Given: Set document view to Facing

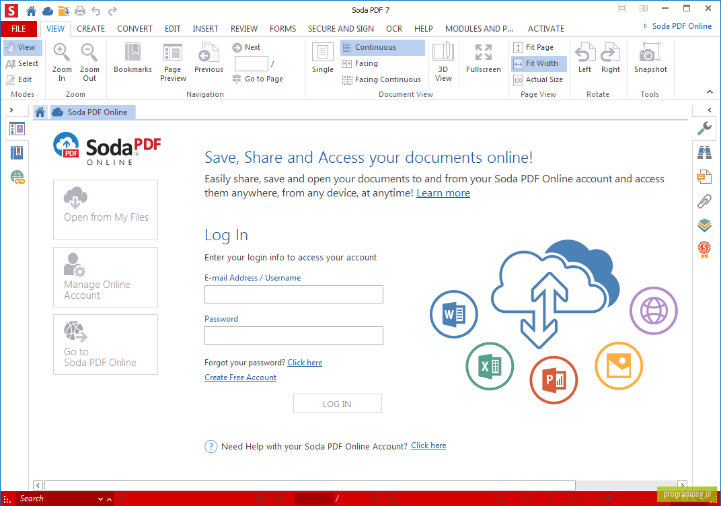Looking at the screenshot, I should [x=360, y=63].
